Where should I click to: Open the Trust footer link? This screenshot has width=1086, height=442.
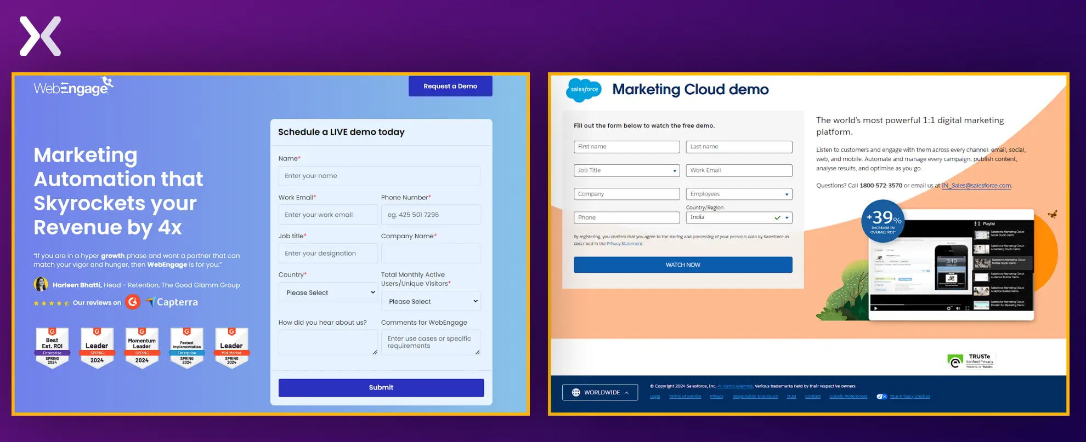(x=791, y=397)
